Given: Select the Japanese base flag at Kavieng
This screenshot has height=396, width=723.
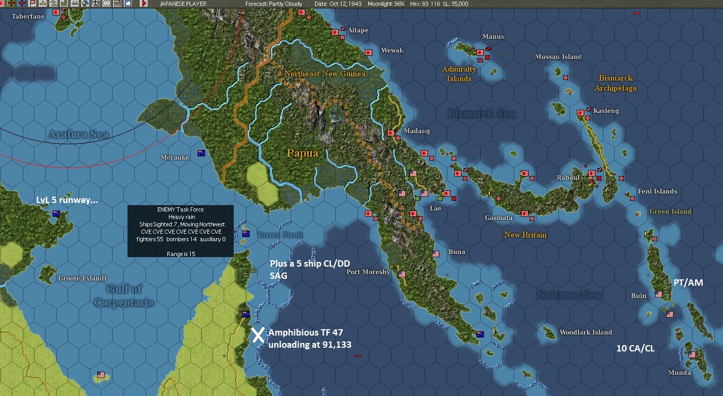Looking at the screenshot, I should [581, 113].
